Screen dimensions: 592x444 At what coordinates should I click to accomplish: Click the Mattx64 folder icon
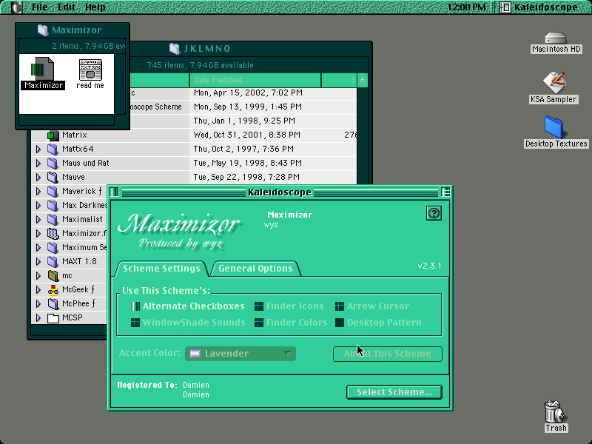coord(53,149)
